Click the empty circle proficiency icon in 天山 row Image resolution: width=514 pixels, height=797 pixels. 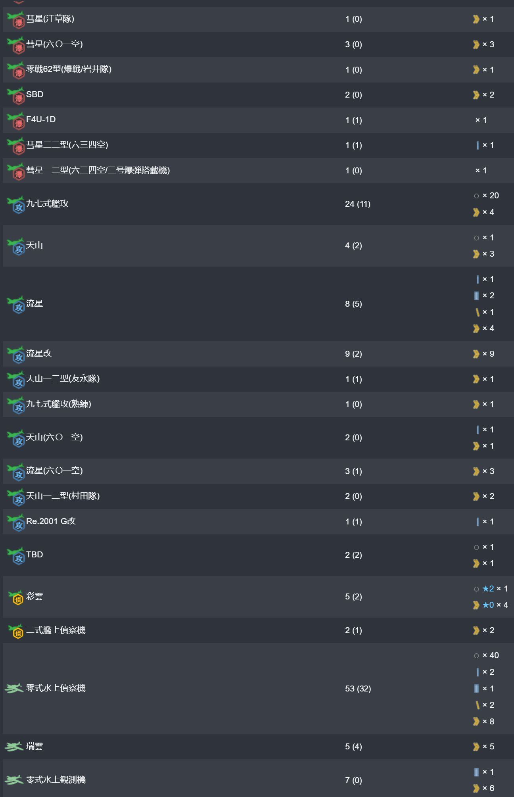(x=476, y=238)
